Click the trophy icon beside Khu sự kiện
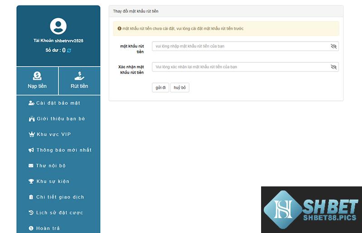Screen dimensions: 362x233 tap(31, 181)
